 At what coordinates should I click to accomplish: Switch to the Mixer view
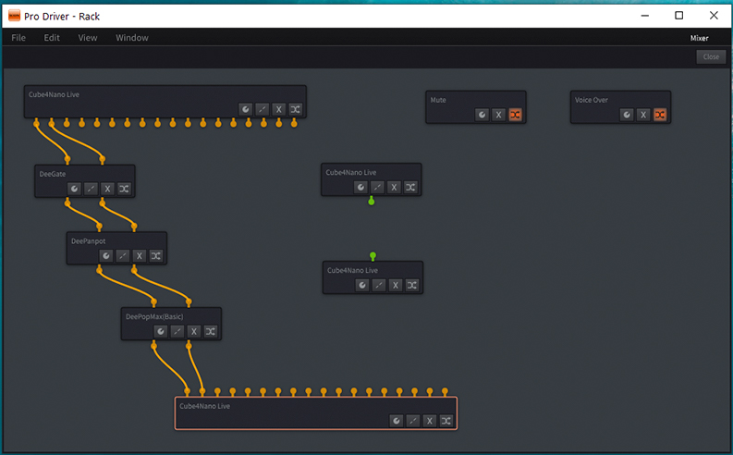(700, 38)
